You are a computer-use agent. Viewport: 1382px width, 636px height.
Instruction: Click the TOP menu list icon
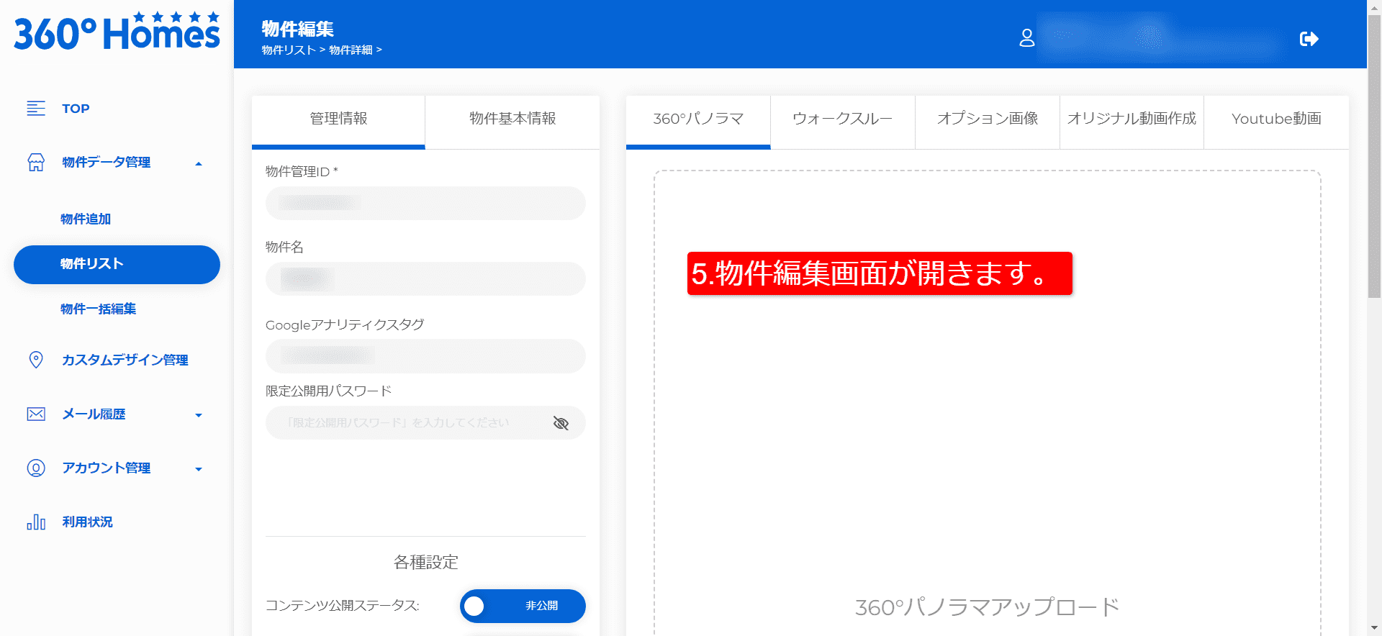[x=36, y=109]
